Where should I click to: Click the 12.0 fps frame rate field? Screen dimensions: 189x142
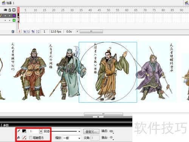point(56,31)
